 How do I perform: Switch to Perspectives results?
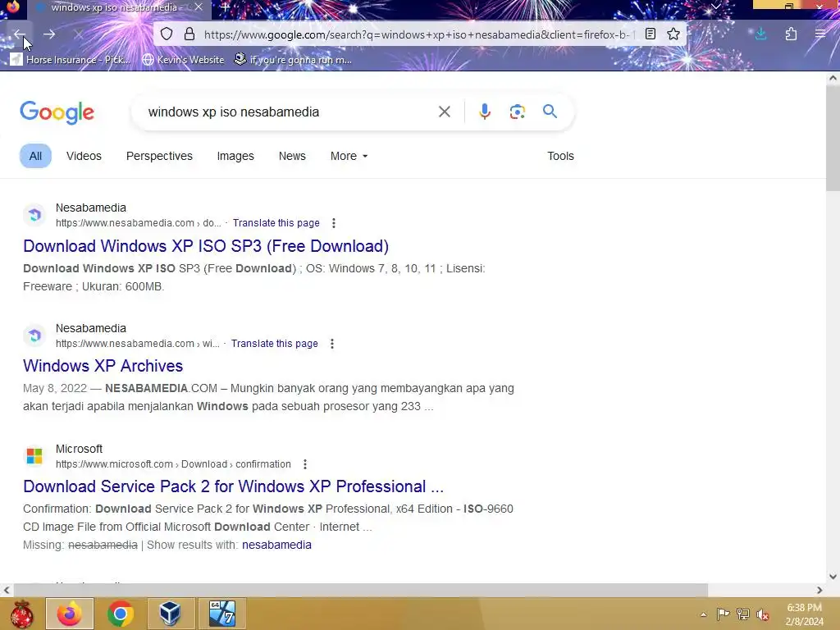pyautogui.click(x=159, y=156)
